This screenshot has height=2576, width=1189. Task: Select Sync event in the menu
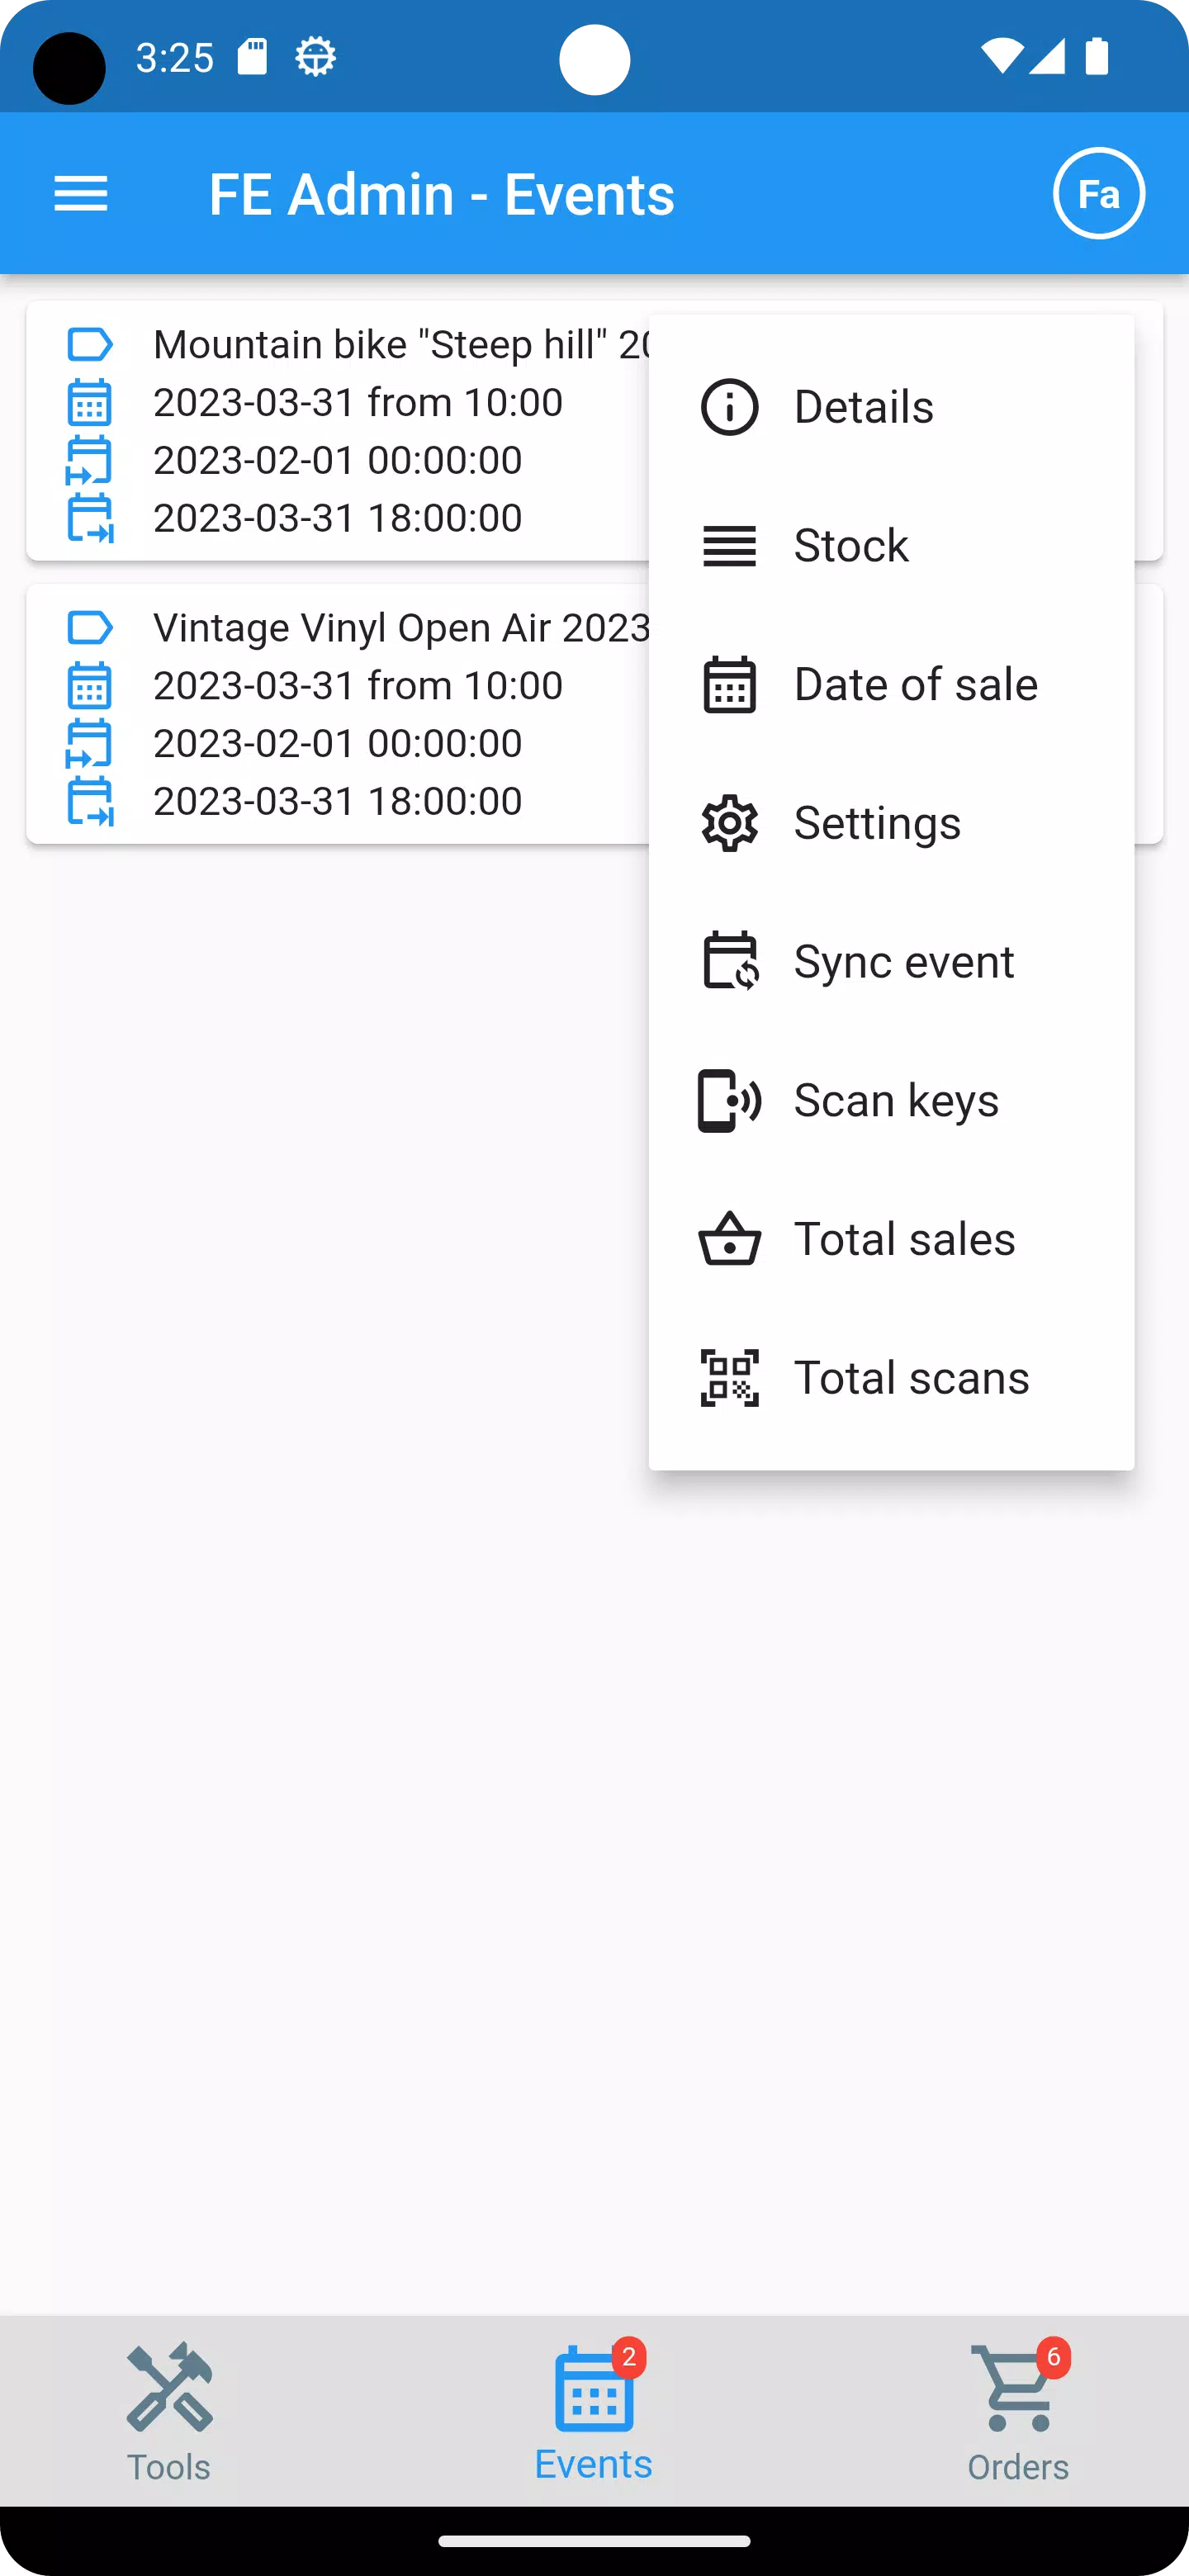click(903, 961)
